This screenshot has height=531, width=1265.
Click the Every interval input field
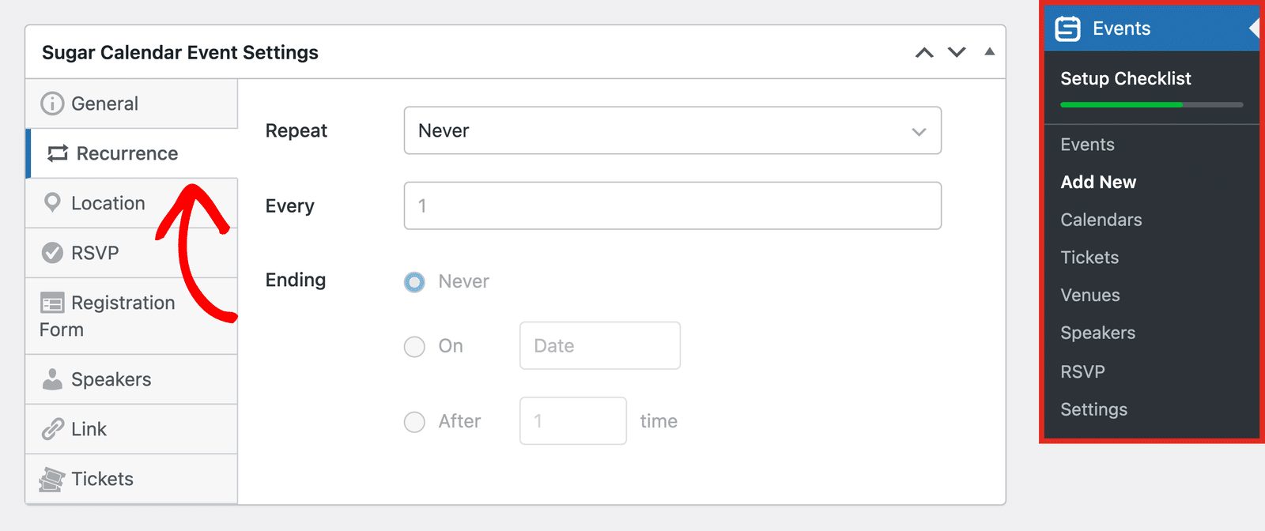[673, 205]
